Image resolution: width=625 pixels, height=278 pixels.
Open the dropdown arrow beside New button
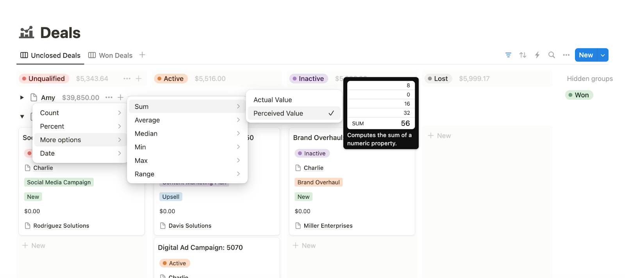click(x=603, y=55)
